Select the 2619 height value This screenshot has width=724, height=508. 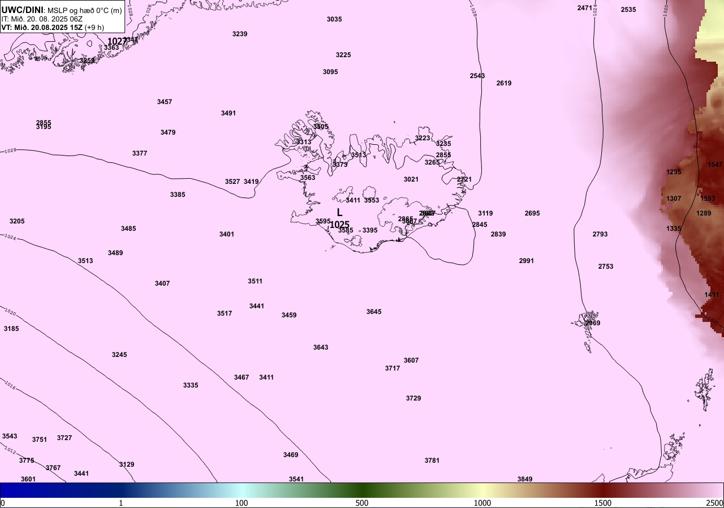coord(504,83)
